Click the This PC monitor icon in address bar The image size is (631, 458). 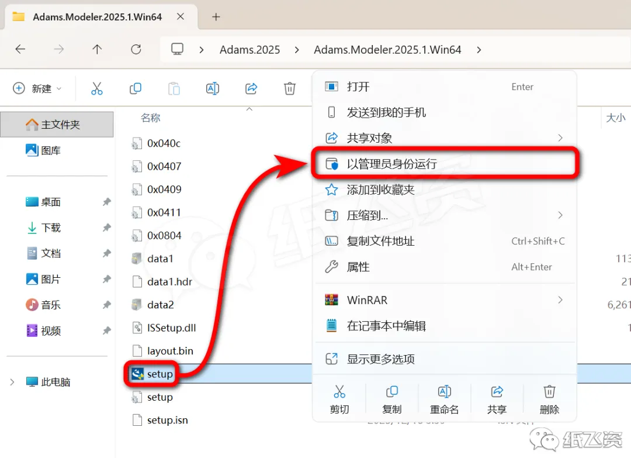pos(177,49)
